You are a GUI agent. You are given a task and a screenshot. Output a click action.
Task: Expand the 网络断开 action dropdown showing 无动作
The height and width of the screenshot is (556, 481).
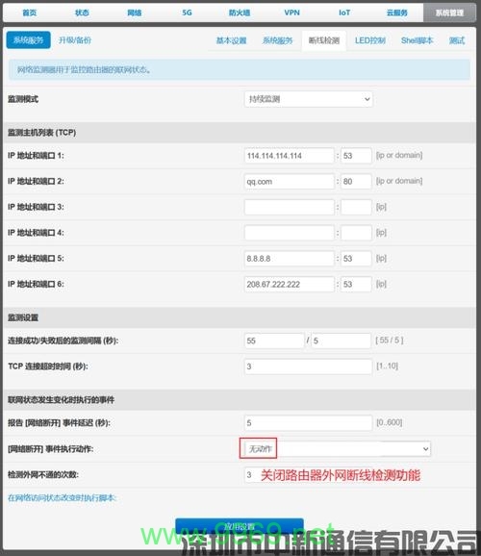pos(338,449)
